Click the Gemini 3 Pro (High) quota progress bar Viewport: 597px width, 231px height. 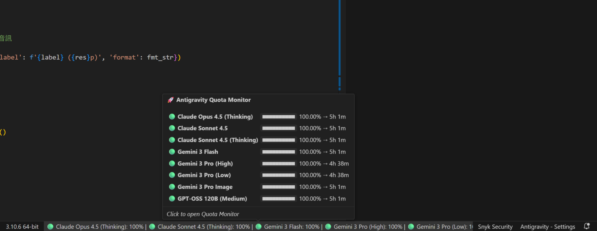[x=279, y=164]
